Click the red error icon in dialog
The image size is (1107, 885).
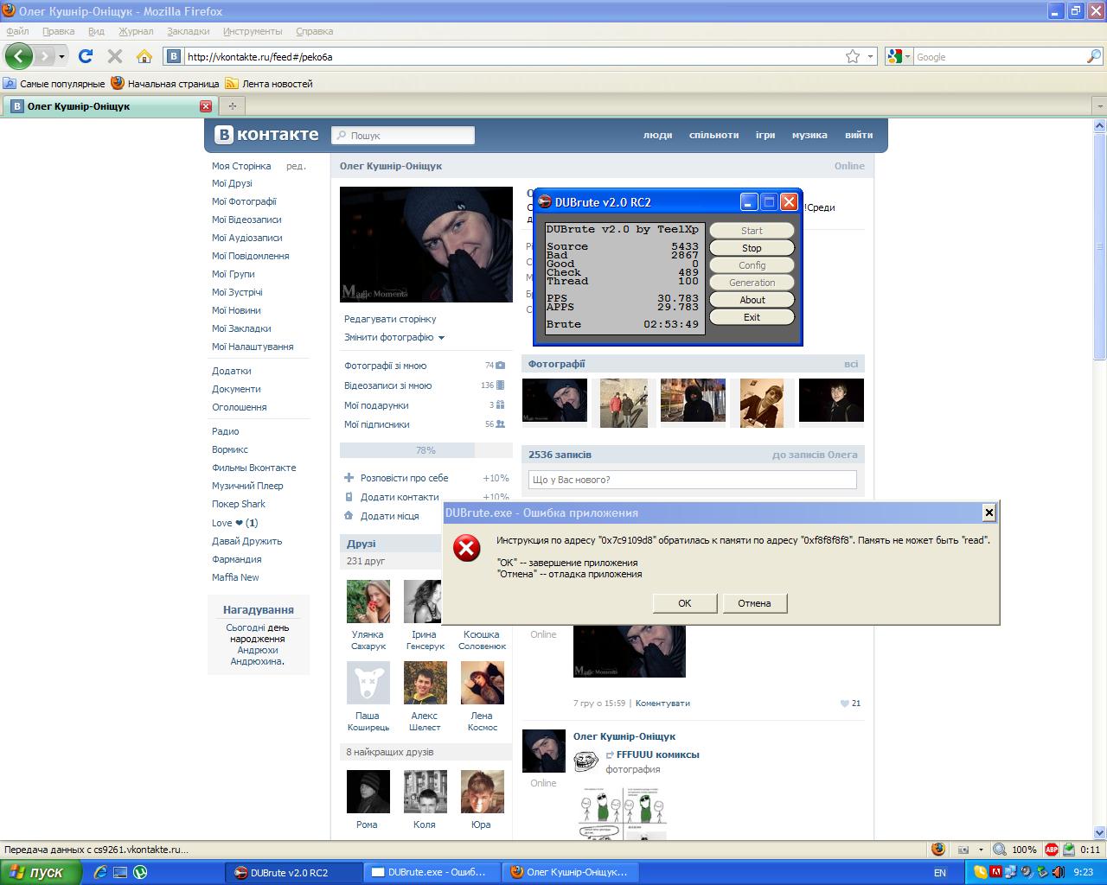[467, 548]
